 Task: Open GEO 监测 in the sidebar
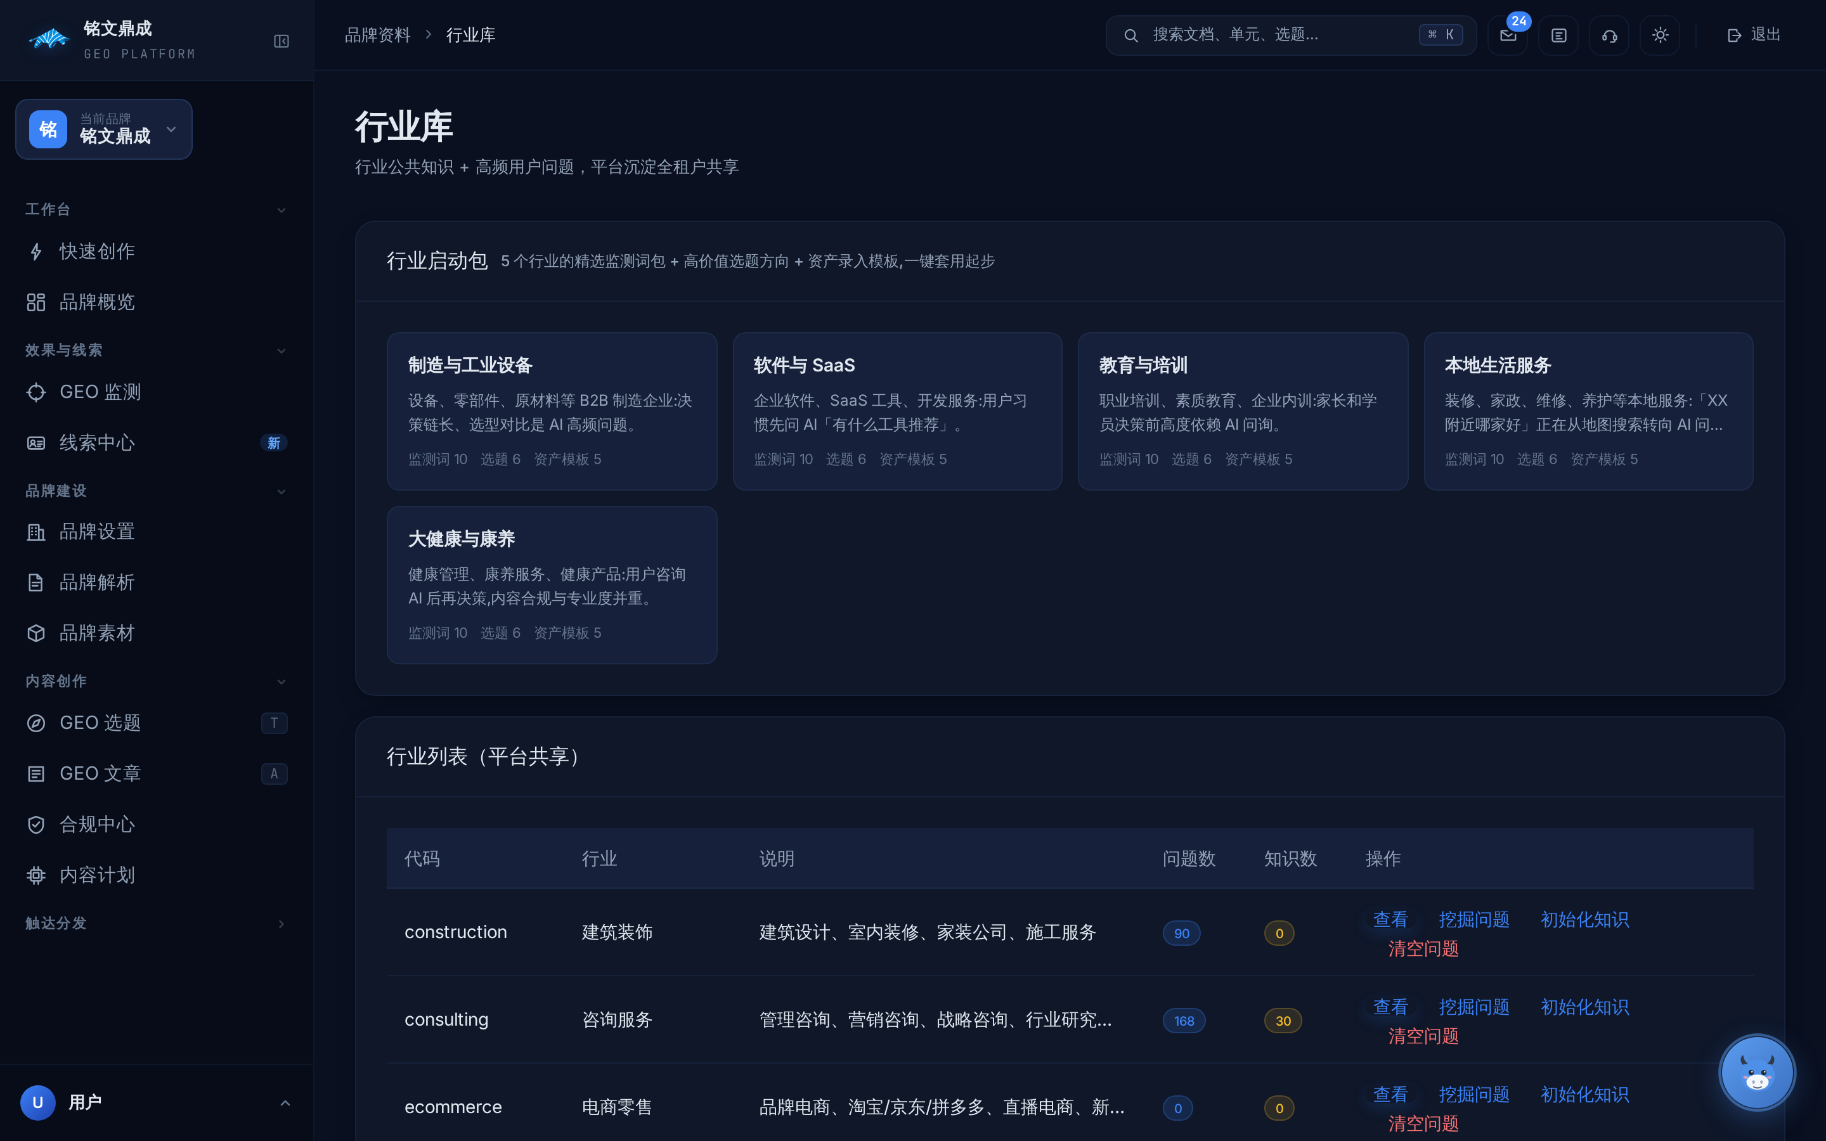[156, 392]
